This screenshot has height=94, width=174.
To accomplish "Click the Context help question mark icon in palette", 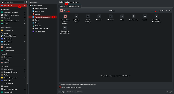I will pos(133,16).
